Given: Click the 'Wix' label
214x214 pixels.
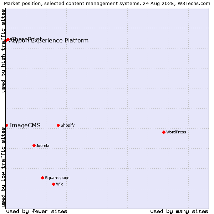Looking at the screenshot, I should [60, 184].
